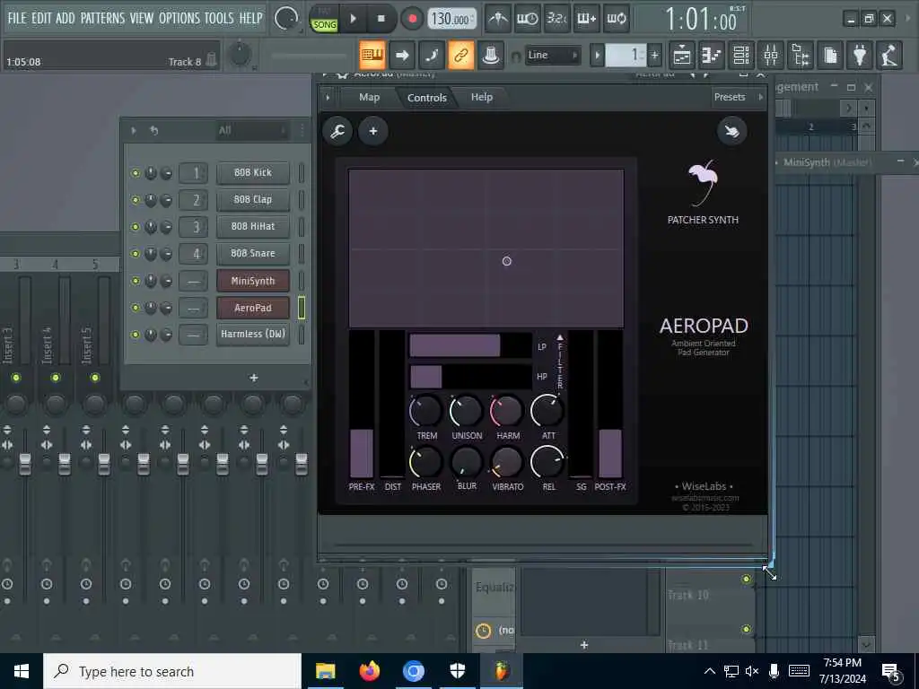Image resolution: width=919 pixels, height=689 pixels.
Task: Click the AeroPad top-right round hand icon
Action: [731, 131]
